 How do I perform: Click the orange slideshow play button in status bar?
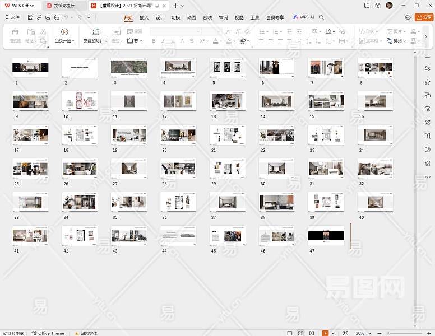pyautogui.click(x=325, y=333)
